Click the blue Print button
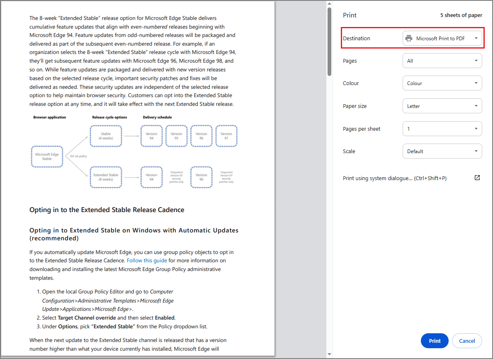The width and height of the screenshot is (493, 359). click(x=435, y=341)
